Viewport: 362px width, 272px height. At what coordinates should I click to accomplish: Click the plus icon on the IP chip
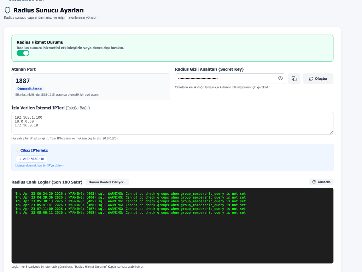[20, 159]
